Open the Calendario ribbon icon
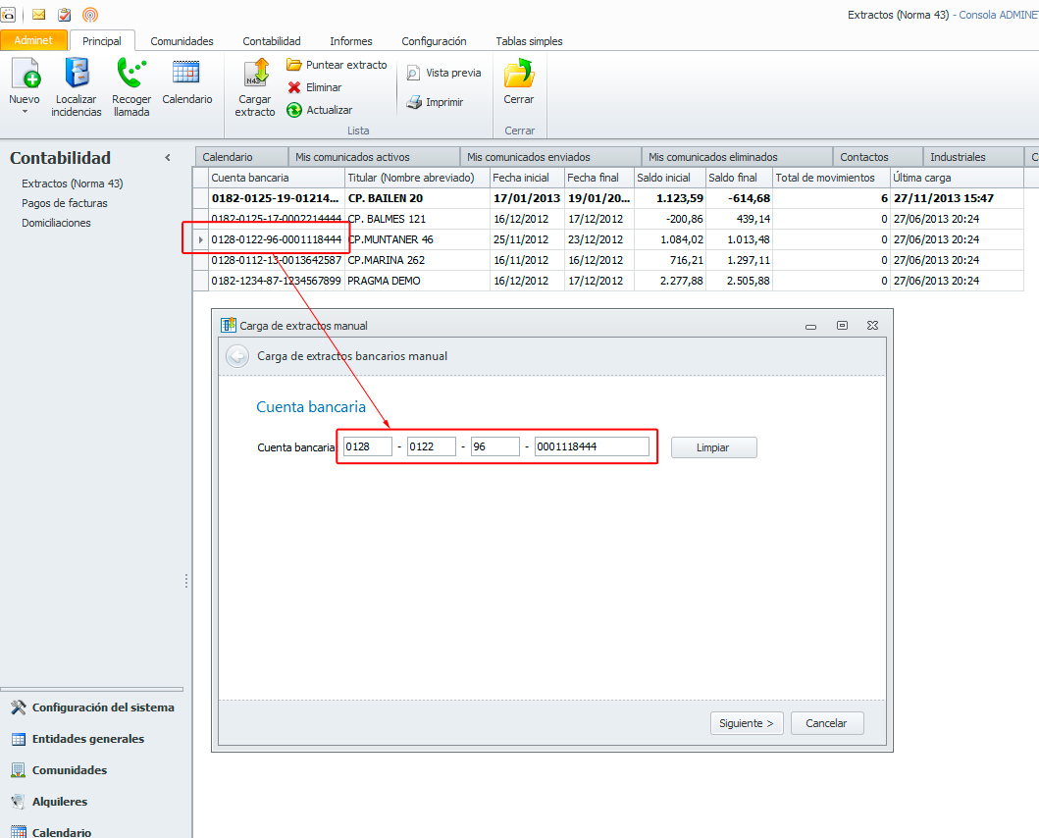The image size is (1039, 838). point(186,75)
